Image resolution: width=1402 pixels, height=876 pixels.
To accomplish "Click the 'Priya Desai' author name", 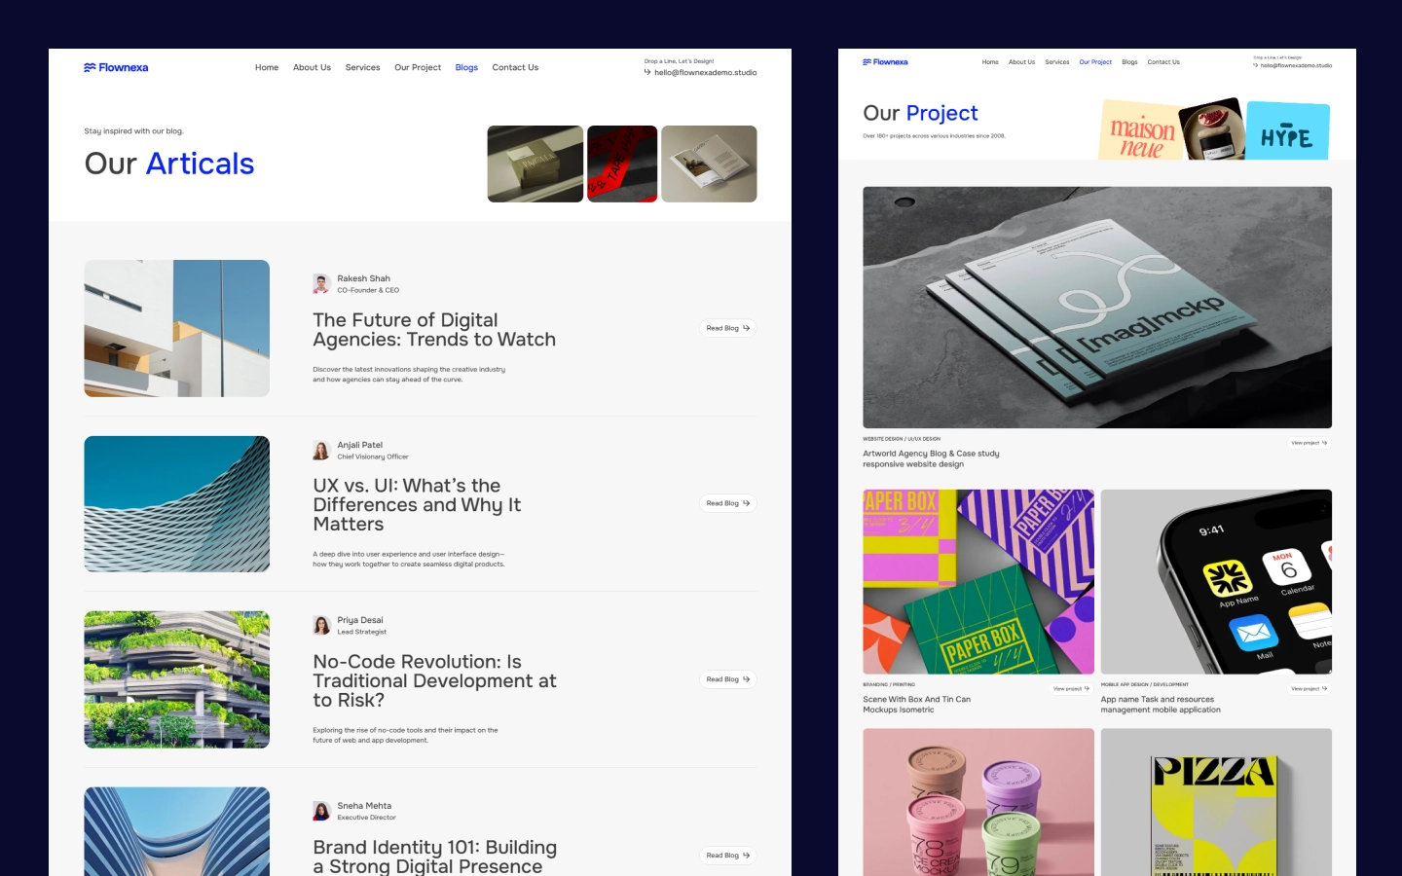I will point(360,620).
